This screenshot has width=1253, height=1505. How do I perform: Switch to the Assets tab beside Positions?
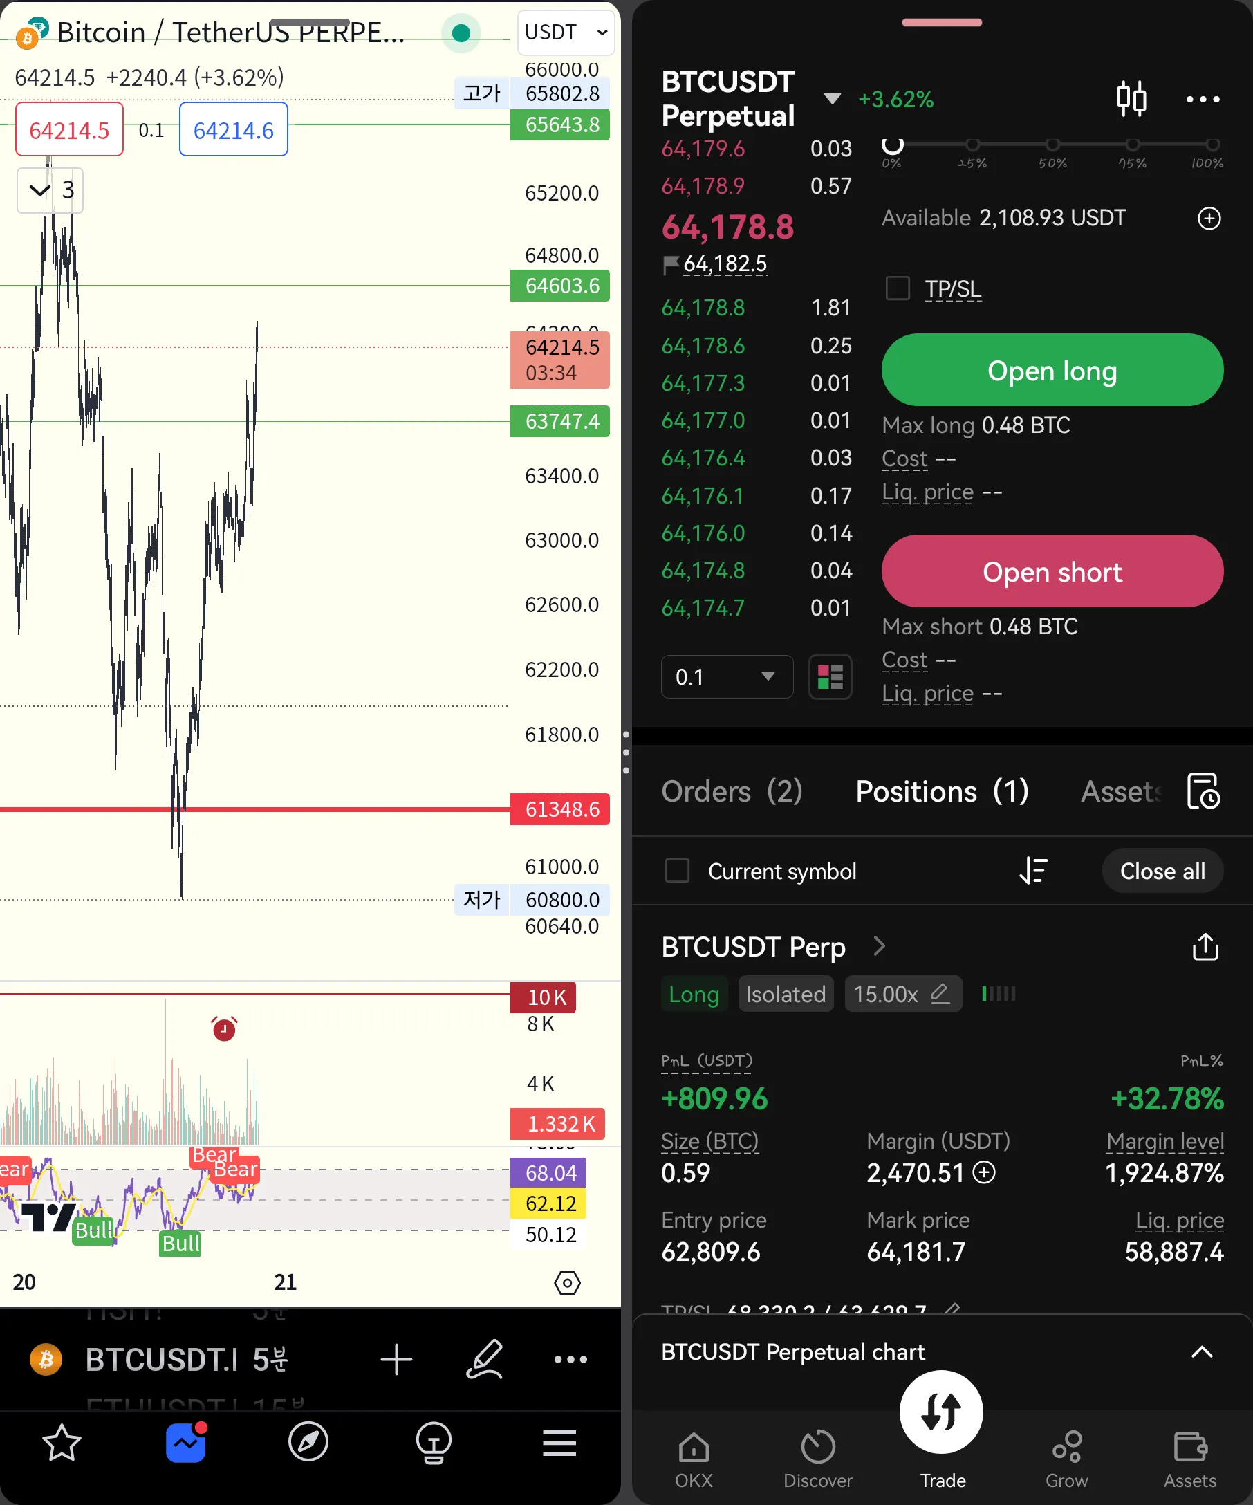click(1121, 791)
